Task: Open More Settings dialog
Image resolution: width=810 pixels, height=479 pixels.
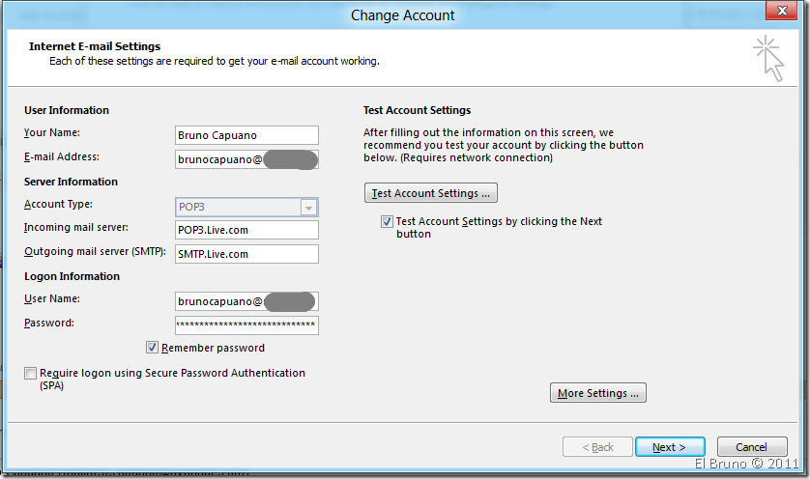Action: tap(597, 393)
